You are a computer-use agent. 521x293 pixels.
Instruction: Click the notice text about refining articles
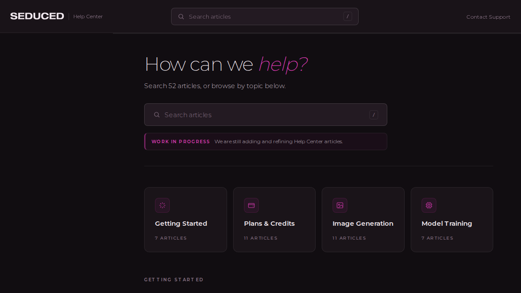point(279,142)
